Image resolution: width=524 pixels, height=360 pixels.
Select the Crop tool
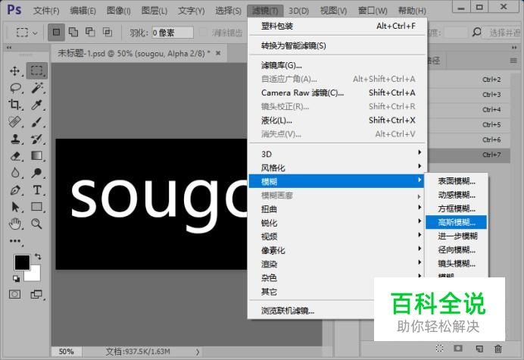[x=14, y=105]
